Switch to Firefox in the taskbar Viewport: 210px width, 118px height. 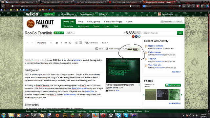pyautogui.click(x=95, y=115)
